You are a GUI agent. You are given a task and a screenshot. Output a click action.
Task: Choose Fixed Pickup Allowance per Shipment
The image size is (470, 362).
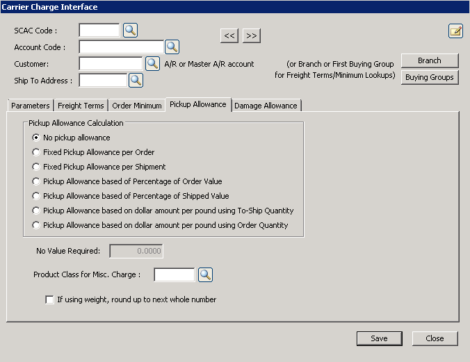coord(37,167)
